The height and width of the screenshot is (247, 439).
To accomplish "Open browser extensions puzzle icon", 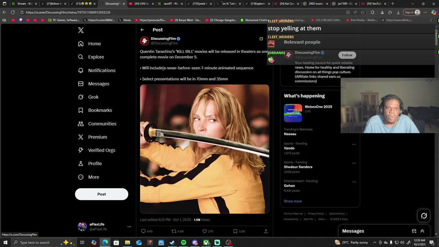I will pos(372,12).
